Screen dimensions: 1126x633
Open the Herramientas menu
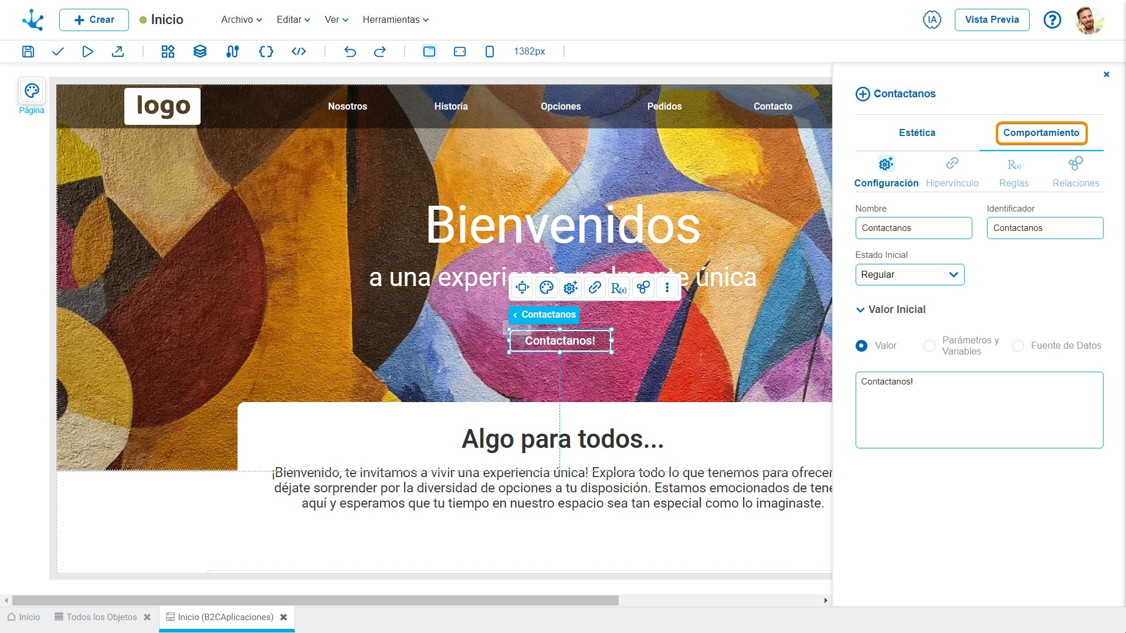396,20
